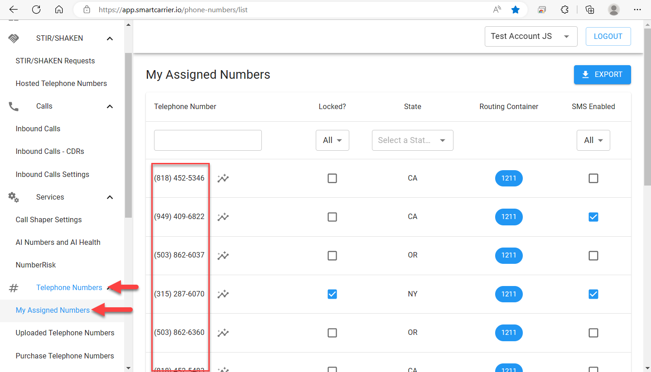Click the wallet extension icon in toolbar

pyautogui.click(x=542, y=10)
